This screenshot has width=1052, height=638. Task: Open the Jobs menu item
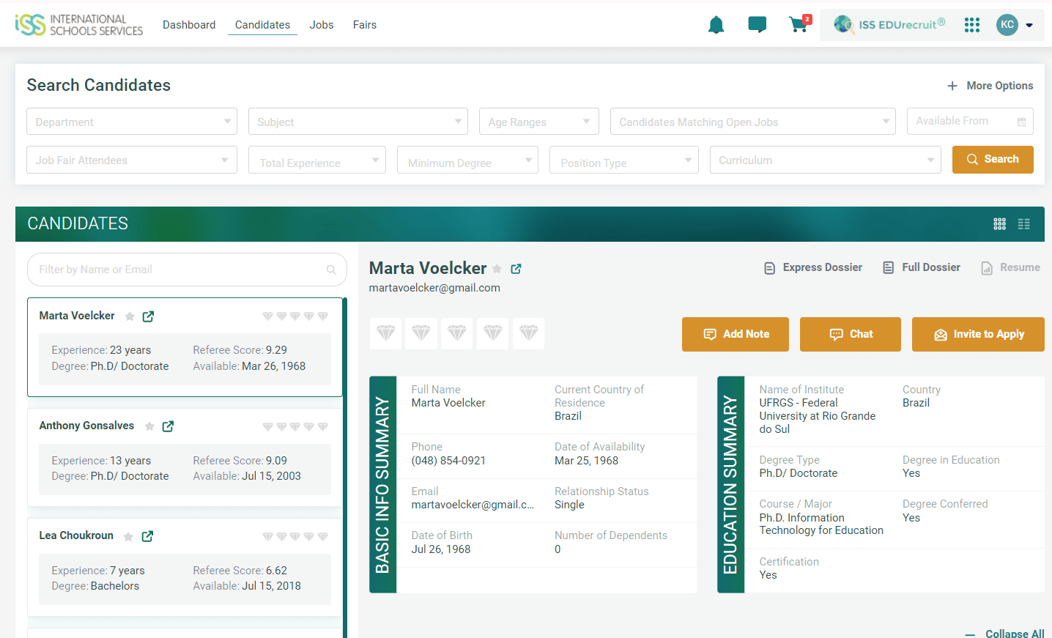pyautogui.click(x=322, y=25)
